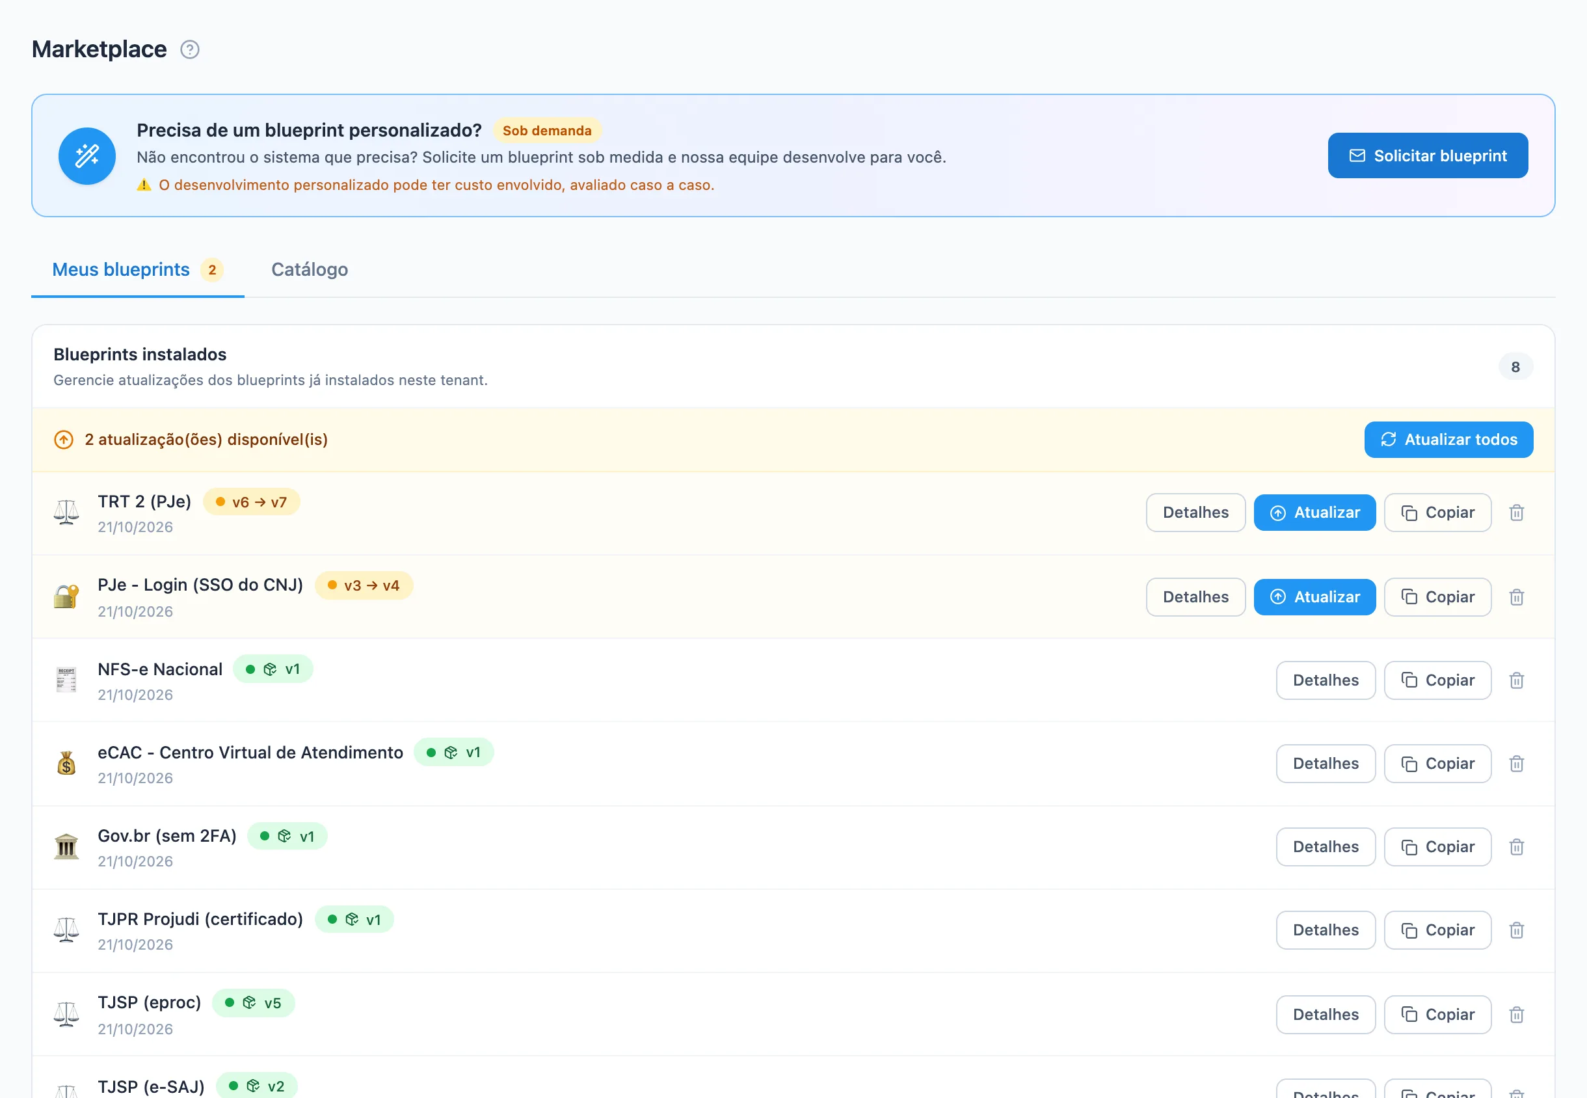Click the update arrow icon beside '2 atualização(ões)'
Image resolution: width=1587 pixels, height=1098 pixels.
[64, 440]
